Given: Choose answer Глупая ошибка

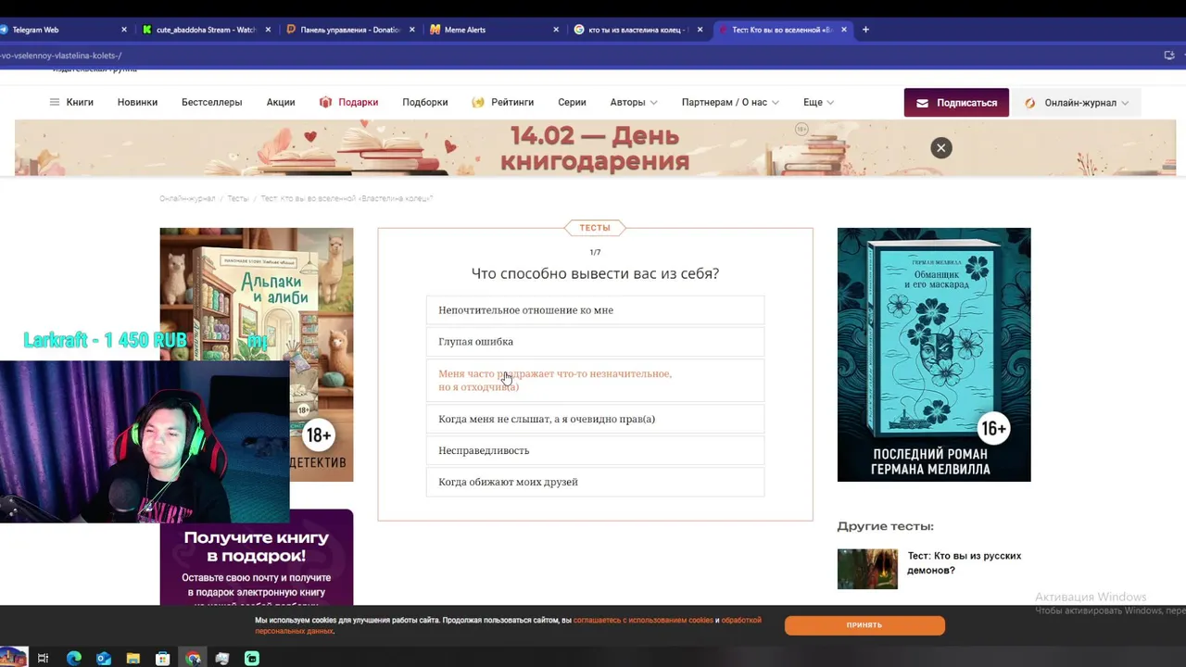Looking at the screenshot, I should click(595, 342).
